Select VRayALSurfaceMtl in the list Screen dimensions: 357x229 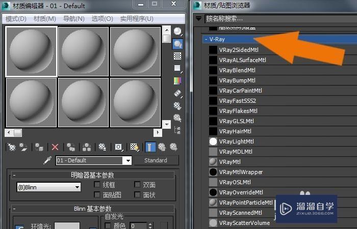click(283, 60)
